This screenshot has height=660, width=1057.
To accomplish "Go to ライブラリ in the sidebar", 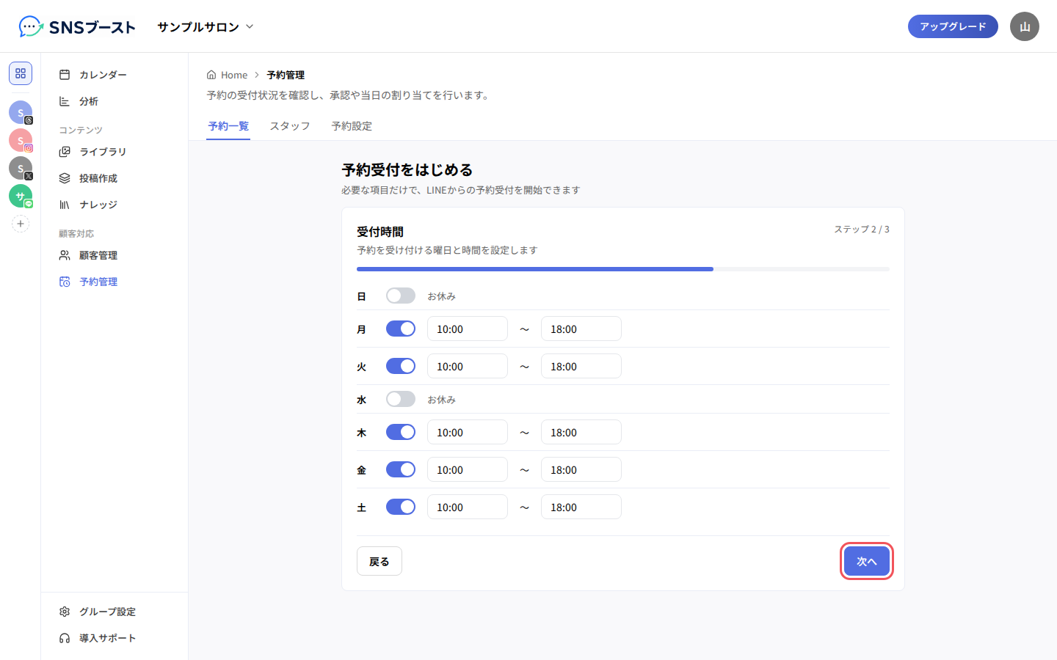I will click(115, 152).
